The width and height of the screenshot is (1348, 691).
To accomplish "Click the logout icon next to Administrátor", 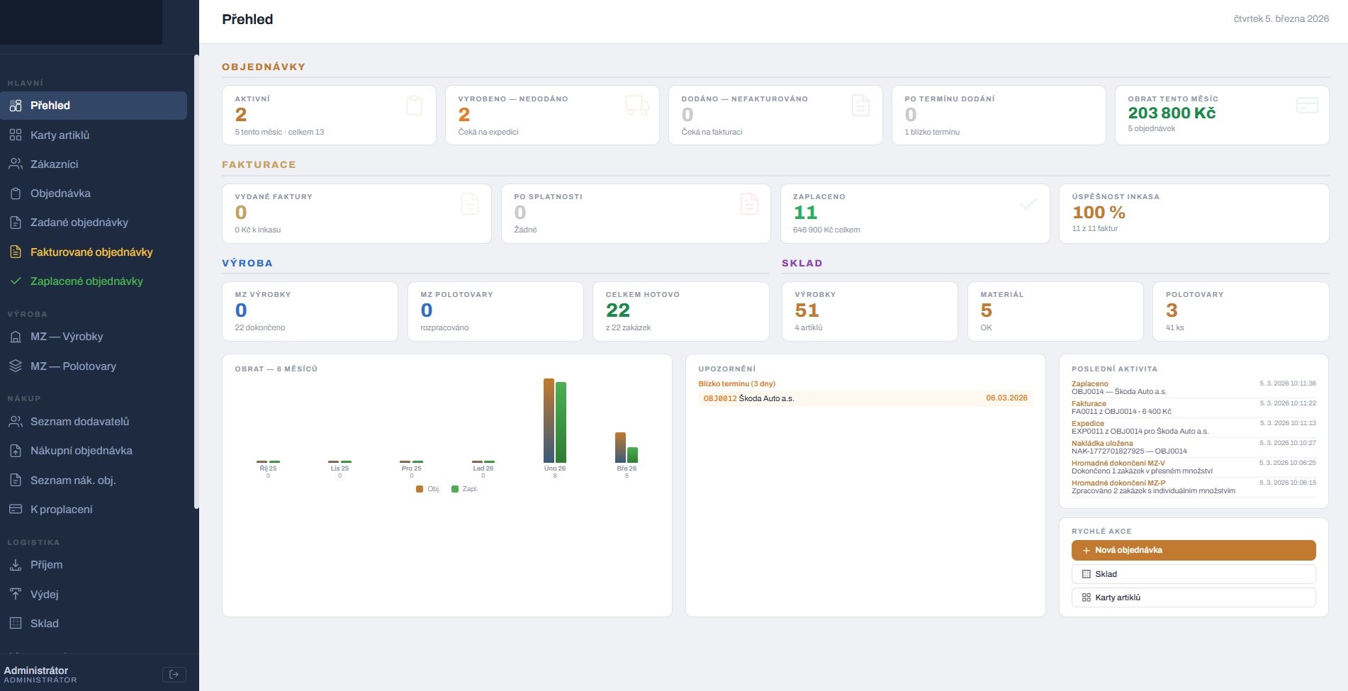I will pyautogui.click(x=174, y=674).
